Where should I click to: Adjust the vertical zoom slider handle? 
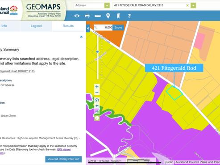point(98,52)
